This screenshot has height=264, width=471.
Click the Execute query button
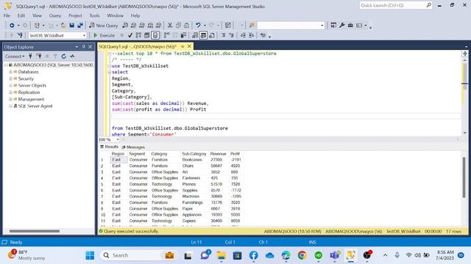coord(104,35)
